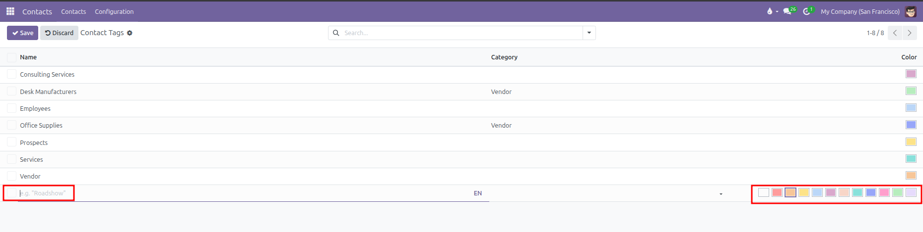This screenshot has height=232, width=923.
Task: Pick the lavender swatch at the picker's end
Action: (x=911, y=192)
